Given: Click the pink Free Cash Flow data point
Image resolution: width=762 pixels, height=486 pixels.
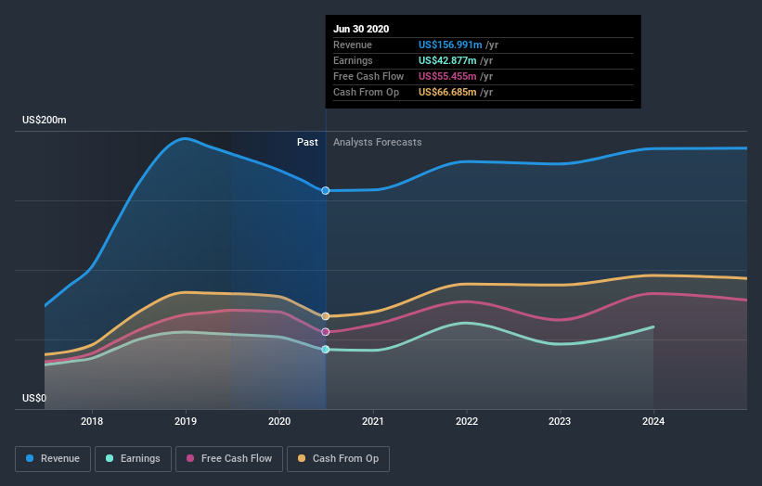Looking at the screenshot, I should pyautogui.click(x=326, y=332).
